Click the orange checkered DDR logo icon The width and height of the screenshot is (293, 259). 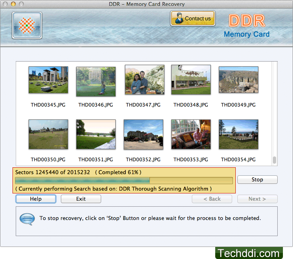coord(27,25)
